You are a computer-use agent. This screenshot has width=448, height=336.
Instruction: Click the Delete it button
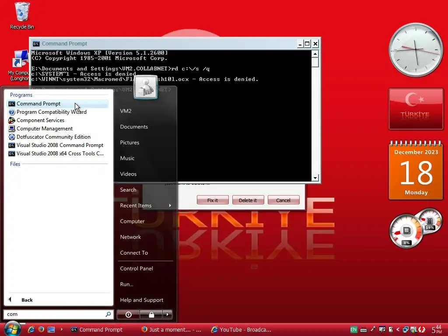[248, 200]
